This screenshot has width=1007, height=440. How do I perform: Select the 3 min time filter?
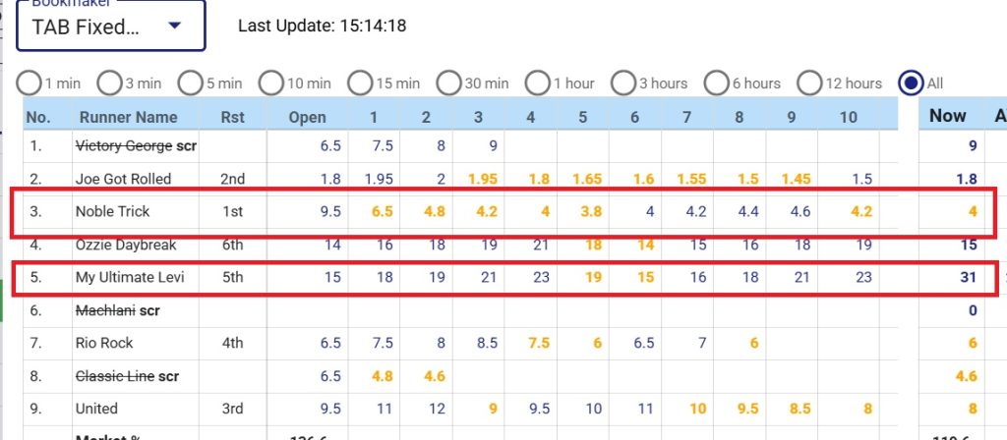[x=110, y=83]
